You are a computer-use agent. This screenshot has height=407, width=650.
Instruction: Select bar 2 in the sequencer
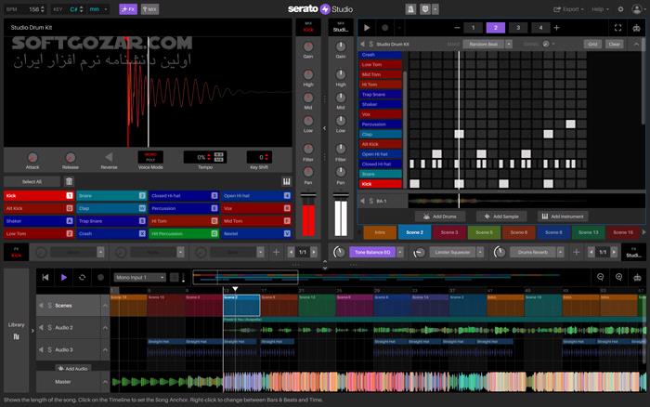495,28
